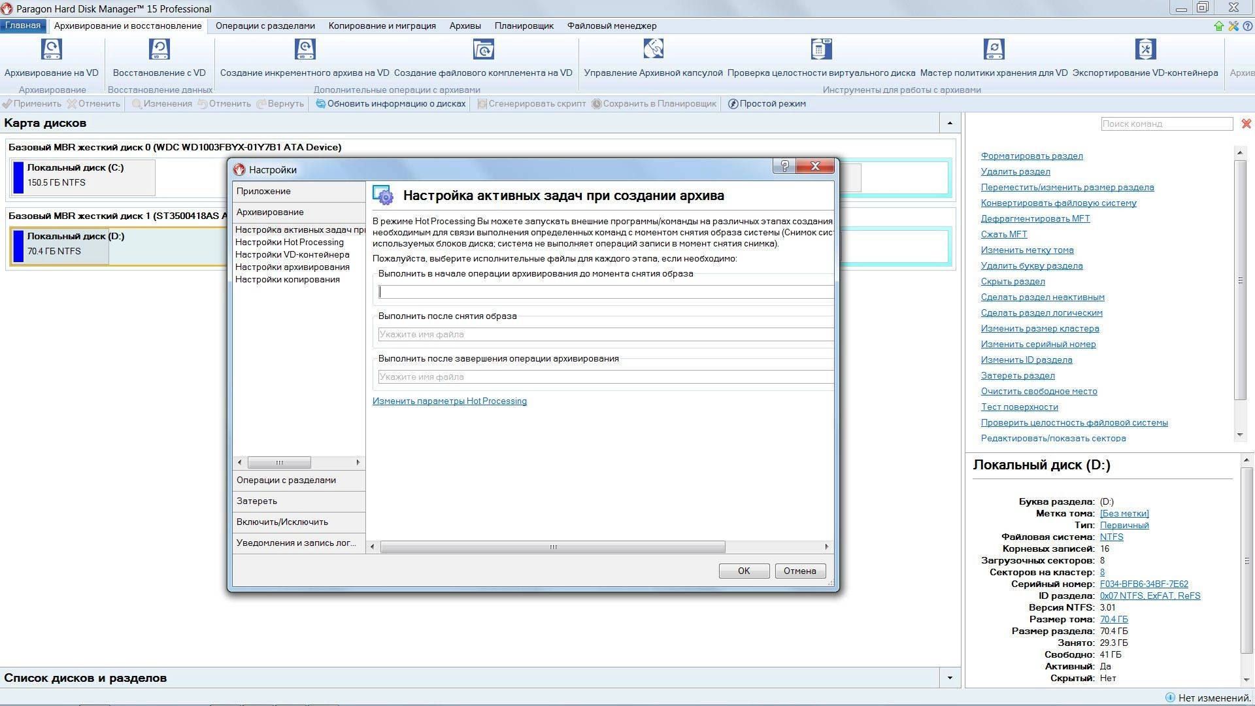Click the Apply (Применить) toolbar item
Image resolution: width=1255 pixels, height=706 pixels.
click(31, 103)
